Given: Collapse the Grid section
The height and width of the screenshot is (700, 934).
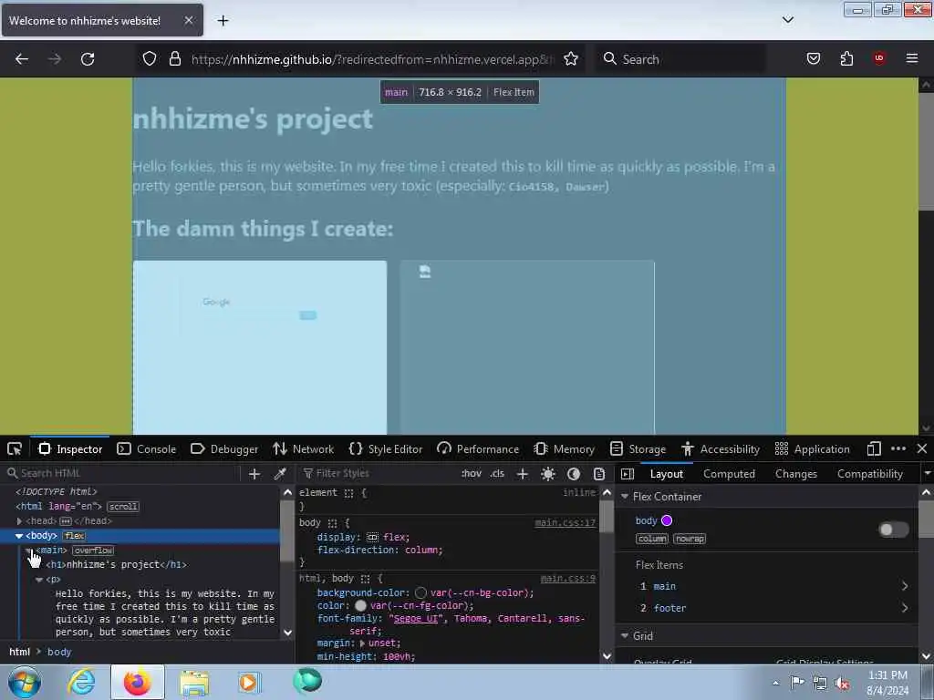Looking at the screenshot, I should pyautogui.click(x=625, y=635).
